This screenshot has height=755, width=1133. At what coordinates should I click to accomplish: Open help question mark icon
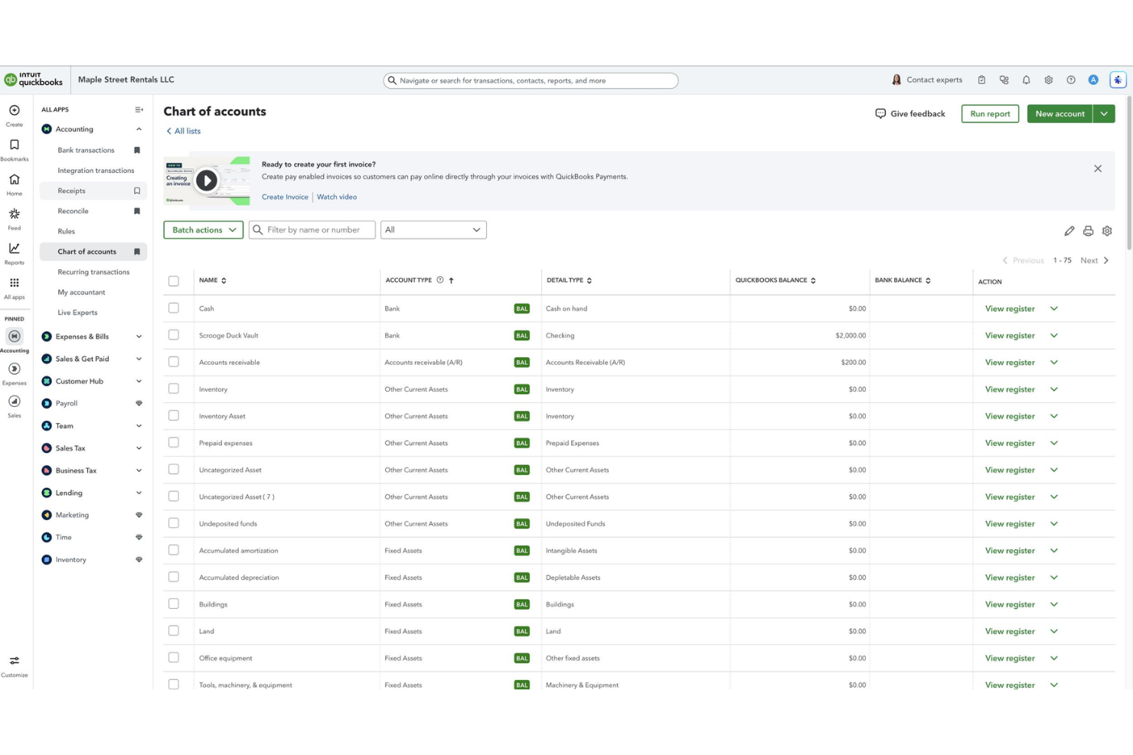click(x=1070, y=80)
